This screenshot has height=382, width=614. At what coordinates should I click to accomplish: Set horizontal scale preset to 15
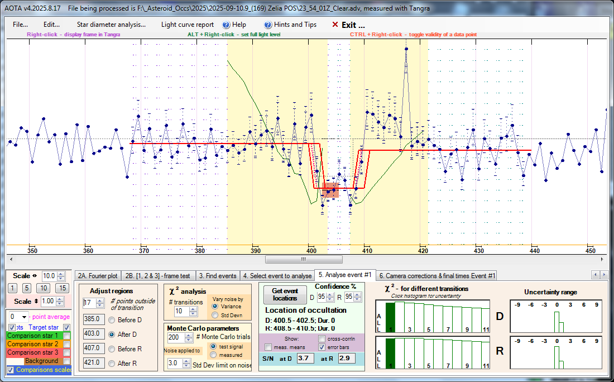[63, 288]
